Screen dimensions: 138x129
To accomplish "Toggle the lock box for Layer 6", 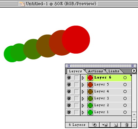I will [x=76, y=78].
